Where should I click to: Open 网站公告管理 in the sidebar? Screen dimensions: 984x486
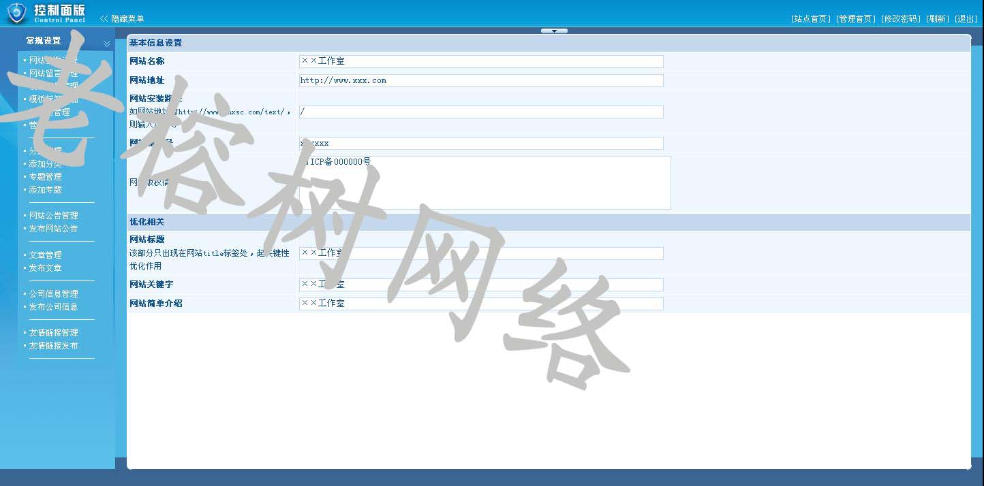pyautogui.click(x=53, y=216)
